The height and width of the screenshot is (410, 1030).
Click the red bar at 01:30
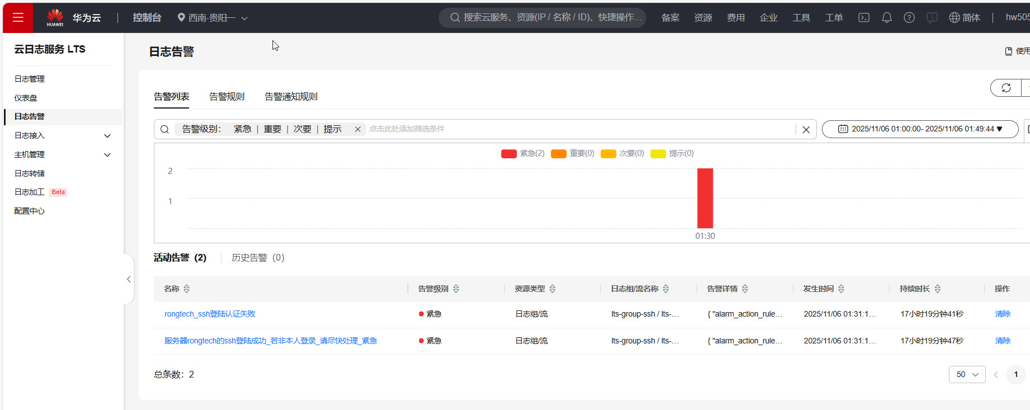tap(705, 198)
